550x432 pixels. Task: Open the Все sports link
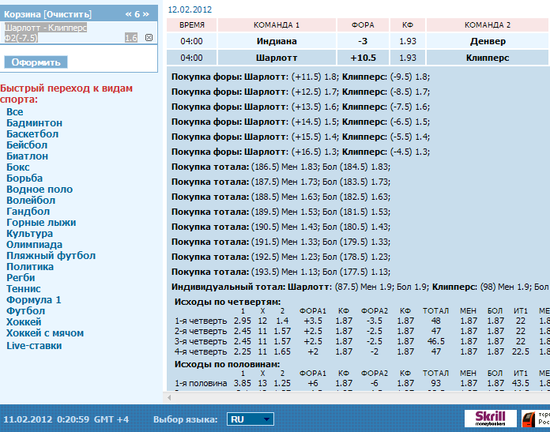(15, 112)
